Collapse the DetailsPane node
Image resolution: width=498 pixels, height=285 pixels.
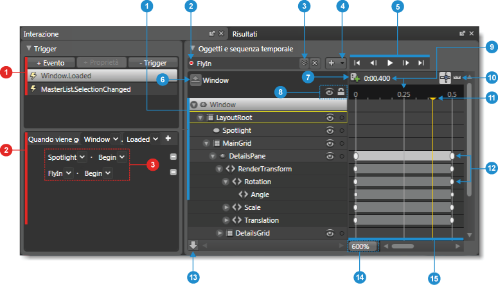tap(213, 156)
